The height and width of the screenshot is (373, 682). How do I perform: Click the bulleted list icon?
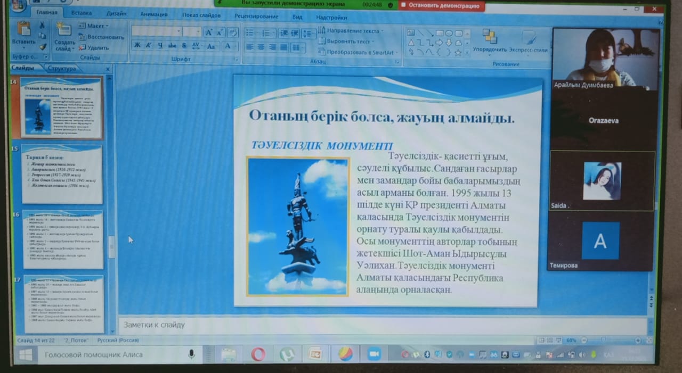tap(250, 33)
